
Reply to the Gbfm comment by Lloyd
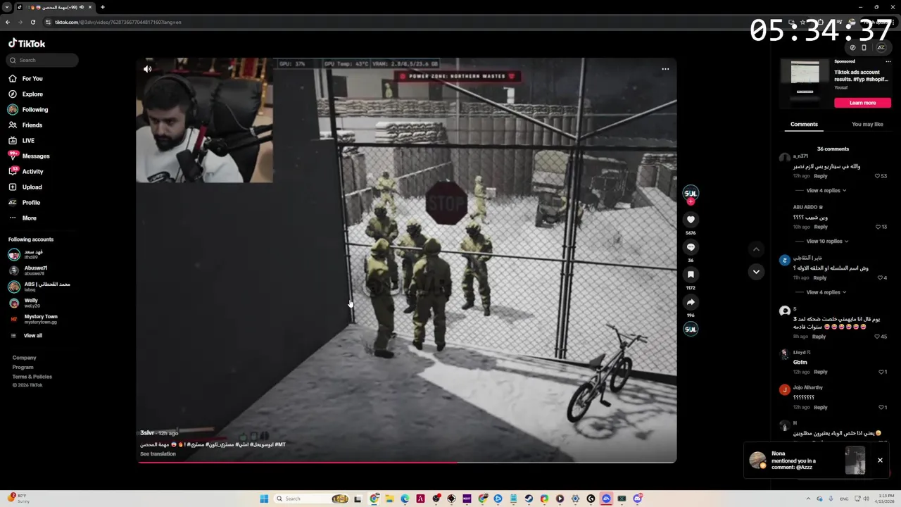821,372
